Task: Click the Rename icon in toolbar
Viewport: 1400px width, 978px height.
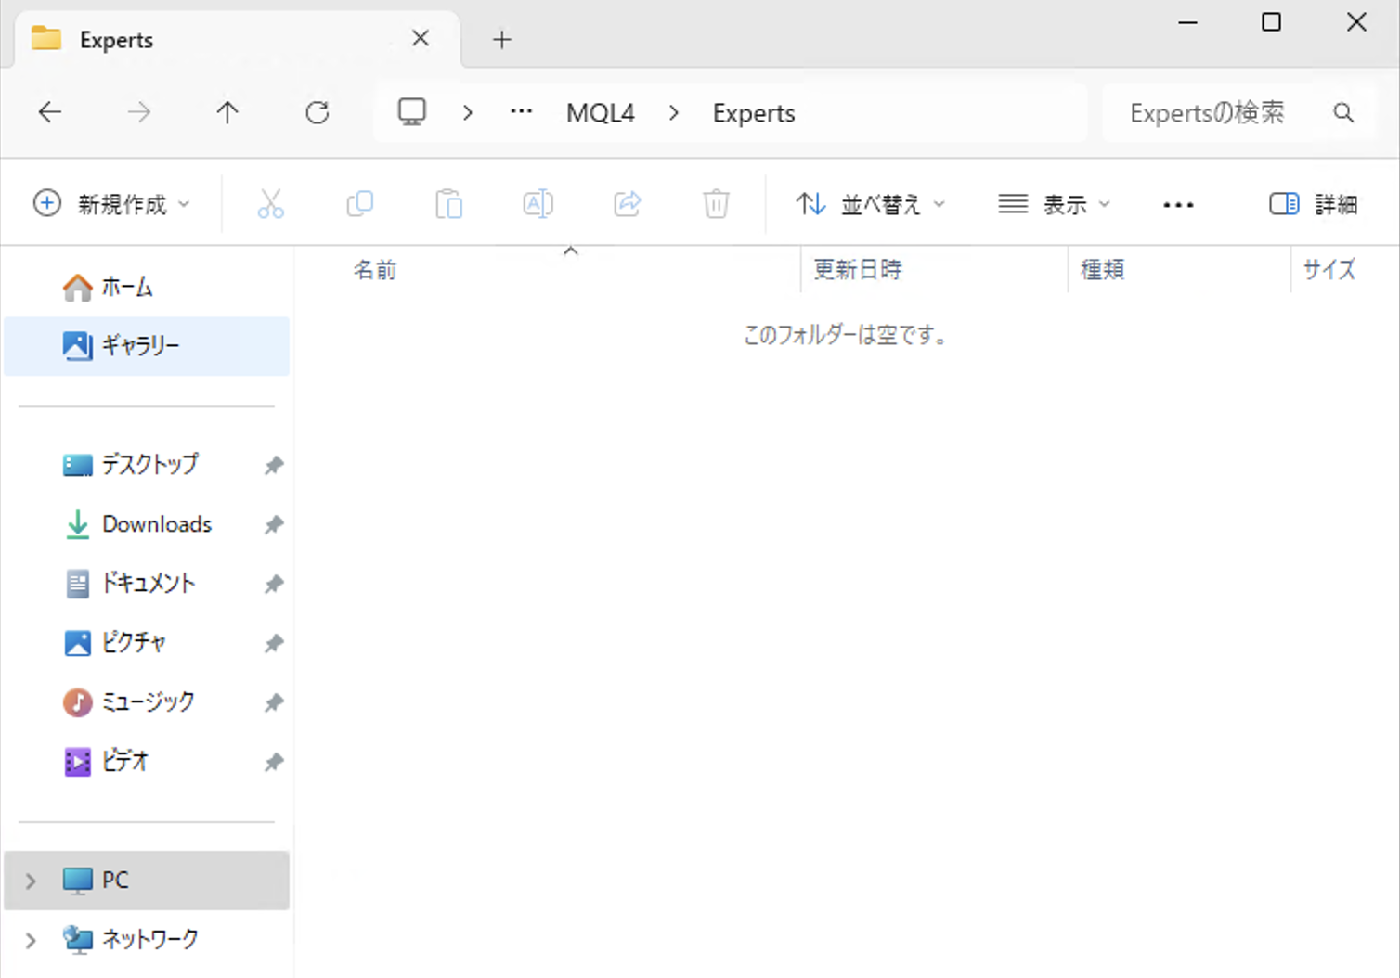Action: point(538,204)
